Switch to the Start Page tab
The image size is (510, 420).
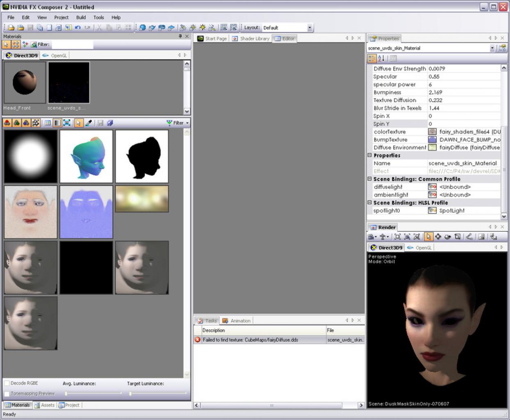point(212,39)
